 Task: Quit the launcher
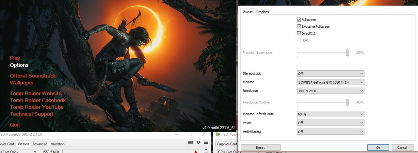(x=15, y=125)
